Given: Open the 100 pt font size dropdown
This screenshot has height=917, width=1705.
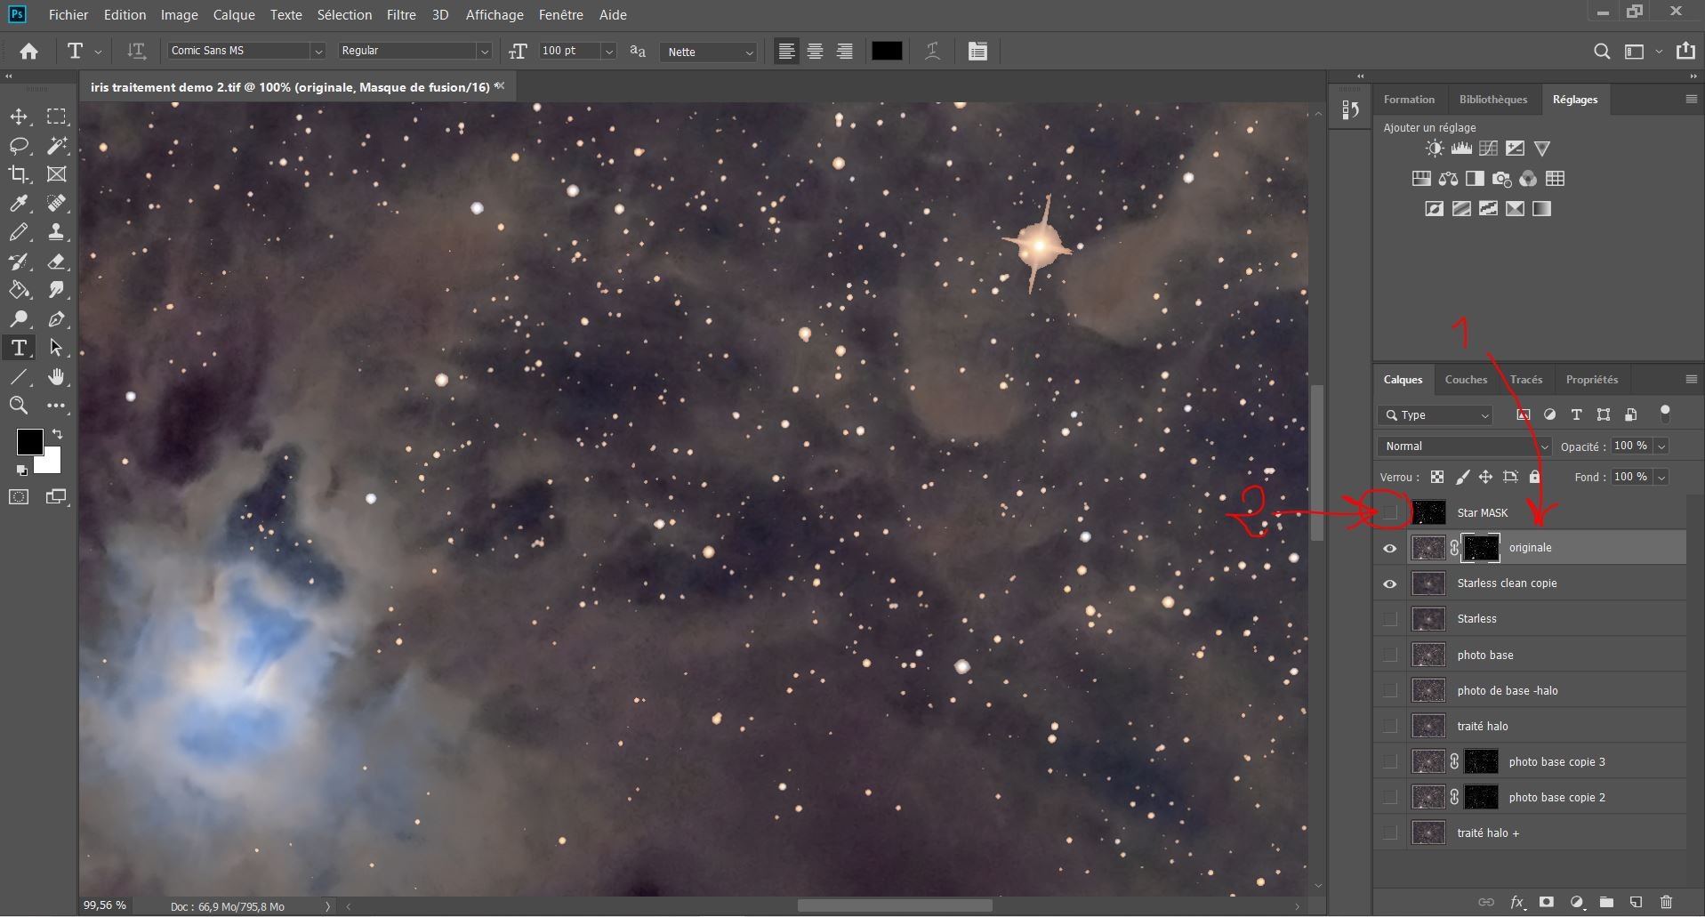Looking at the screenshot, I should 609,52.
